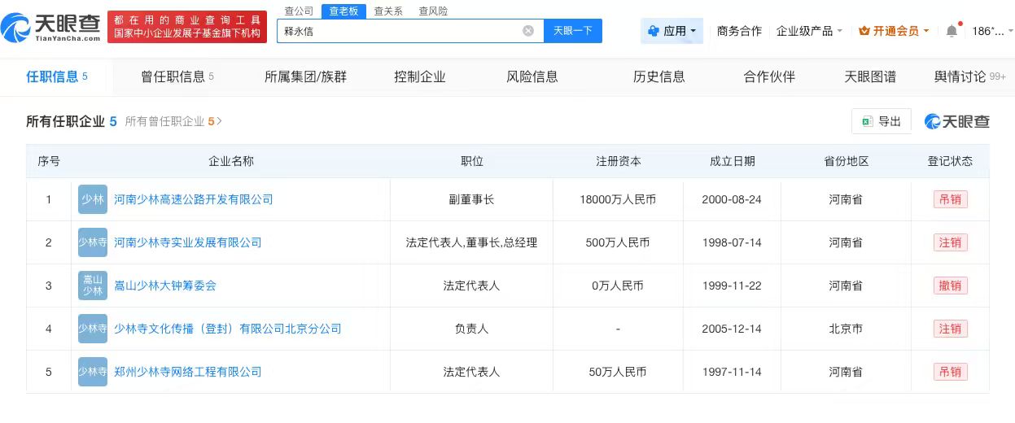This screenshot has height=423, width=1015.
Task: Clear the search box with the X icon
Action: pyautogui.click(x=528, y=31)
